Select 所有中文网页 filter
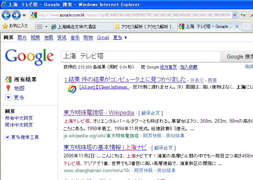Screen dimensions: 253x180 19,118
